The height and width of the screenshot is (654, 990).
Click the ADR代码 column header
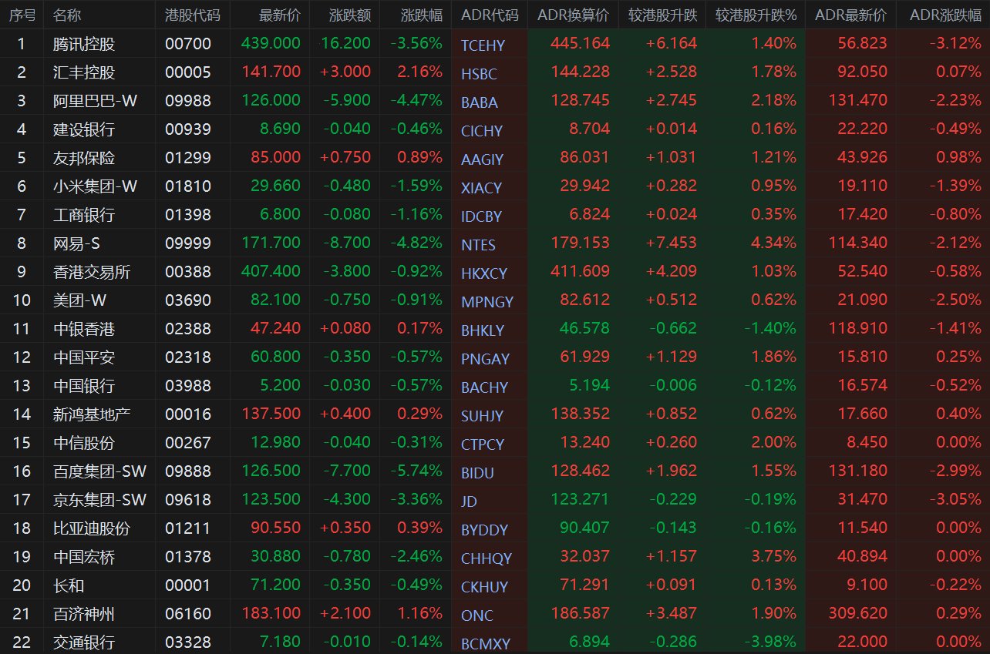tap(490, 15)
